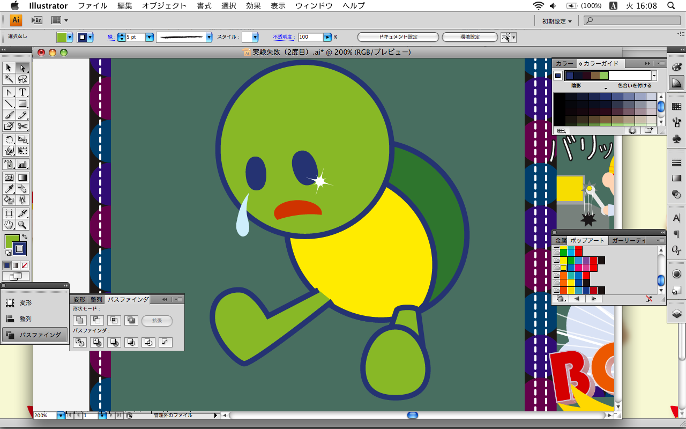
Task: Pick the Paintbrush tool
Action: pos(9,115)
